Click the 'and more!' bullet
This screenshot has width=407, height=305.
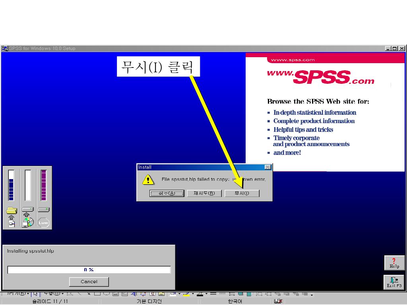(287, 153)
